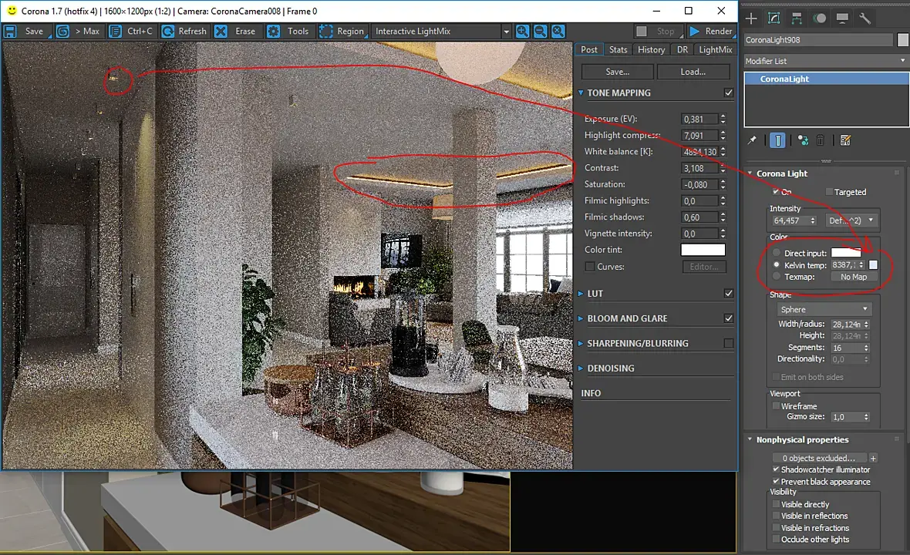
Task: Zoom out with the magnifier minus icon
Action: [x=541, y=32]
